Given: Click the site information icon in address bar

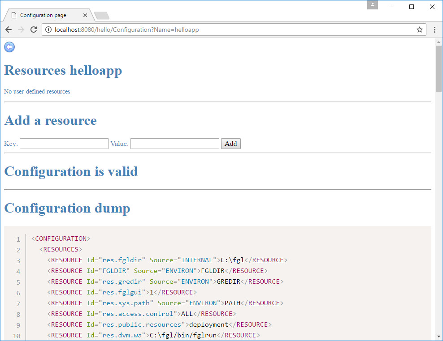Looking at the screenshot, I should (48, 30).
